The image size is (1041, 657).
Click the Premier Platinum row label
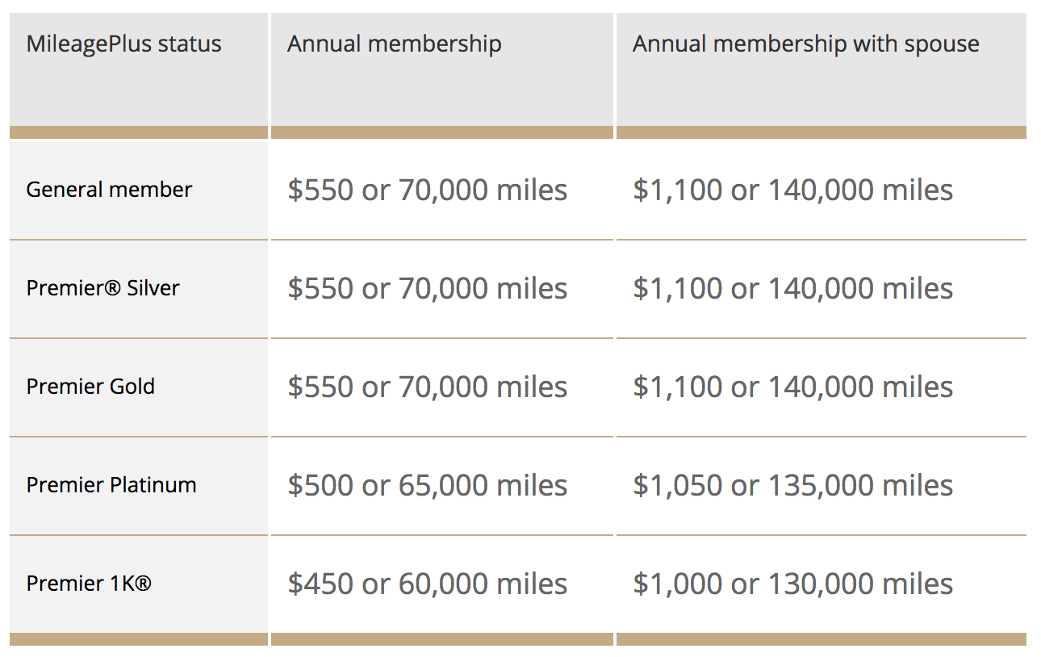click(x=111, y=485)
